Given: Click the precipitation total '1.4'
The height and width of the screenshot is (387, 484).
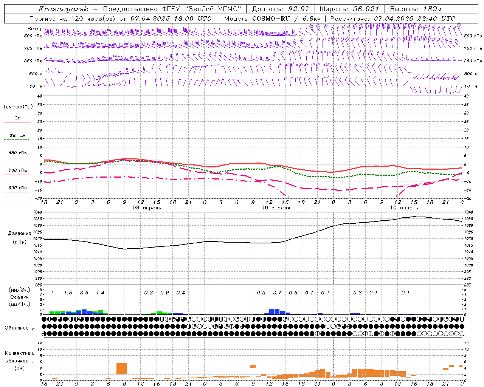Looking at the screenshot, I should tap(100, 293).
